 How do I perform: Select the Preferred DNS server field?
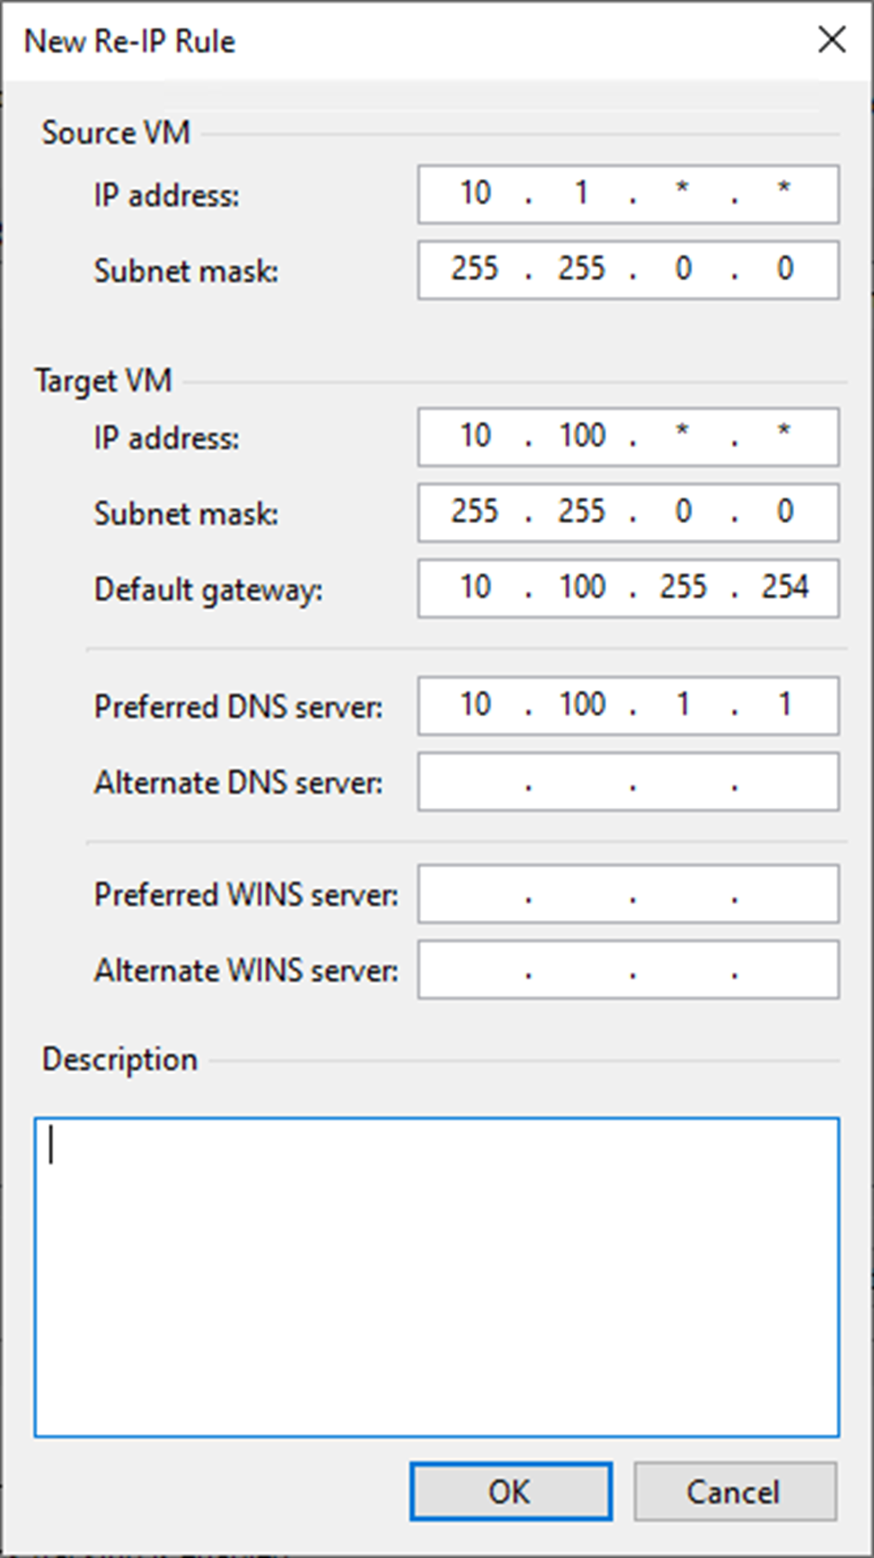pyautogui.click(x=628, y=705)
